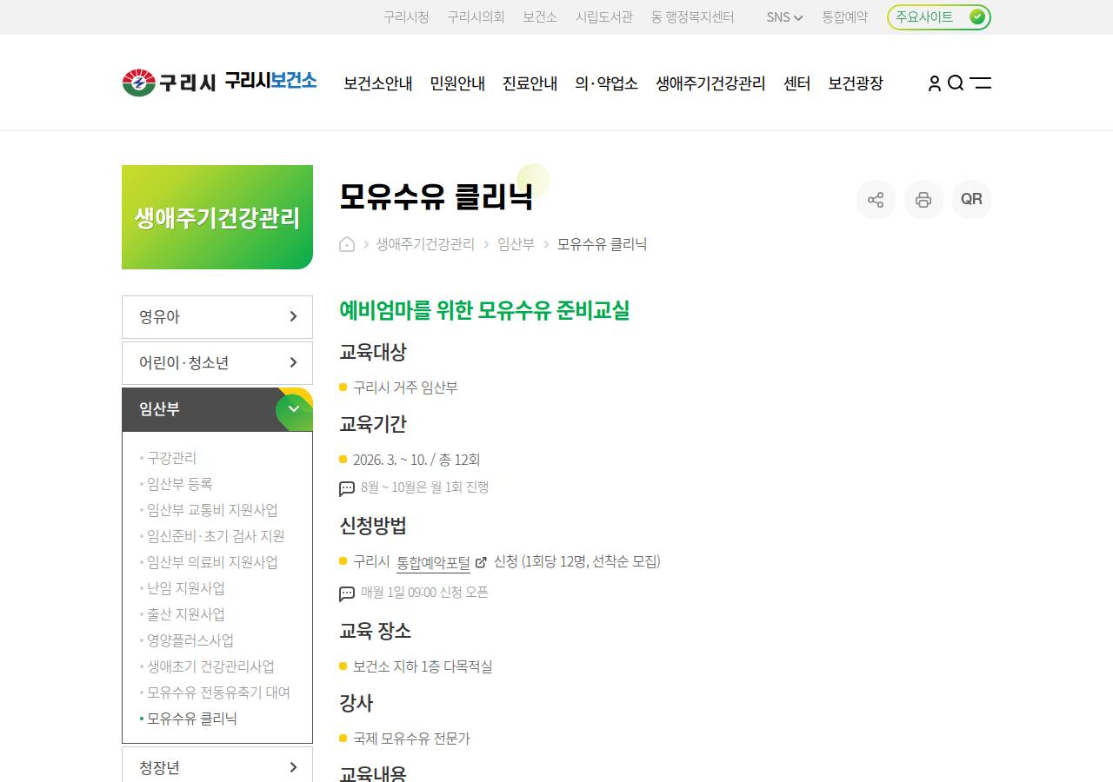Go to 시립도서관 top link
Viewport: 1113px width, 782px height.
coord(604,17)
